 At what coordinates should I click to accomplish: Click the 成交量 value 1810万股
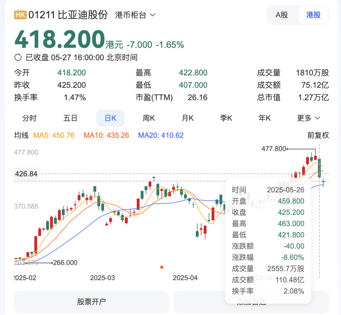313,73
